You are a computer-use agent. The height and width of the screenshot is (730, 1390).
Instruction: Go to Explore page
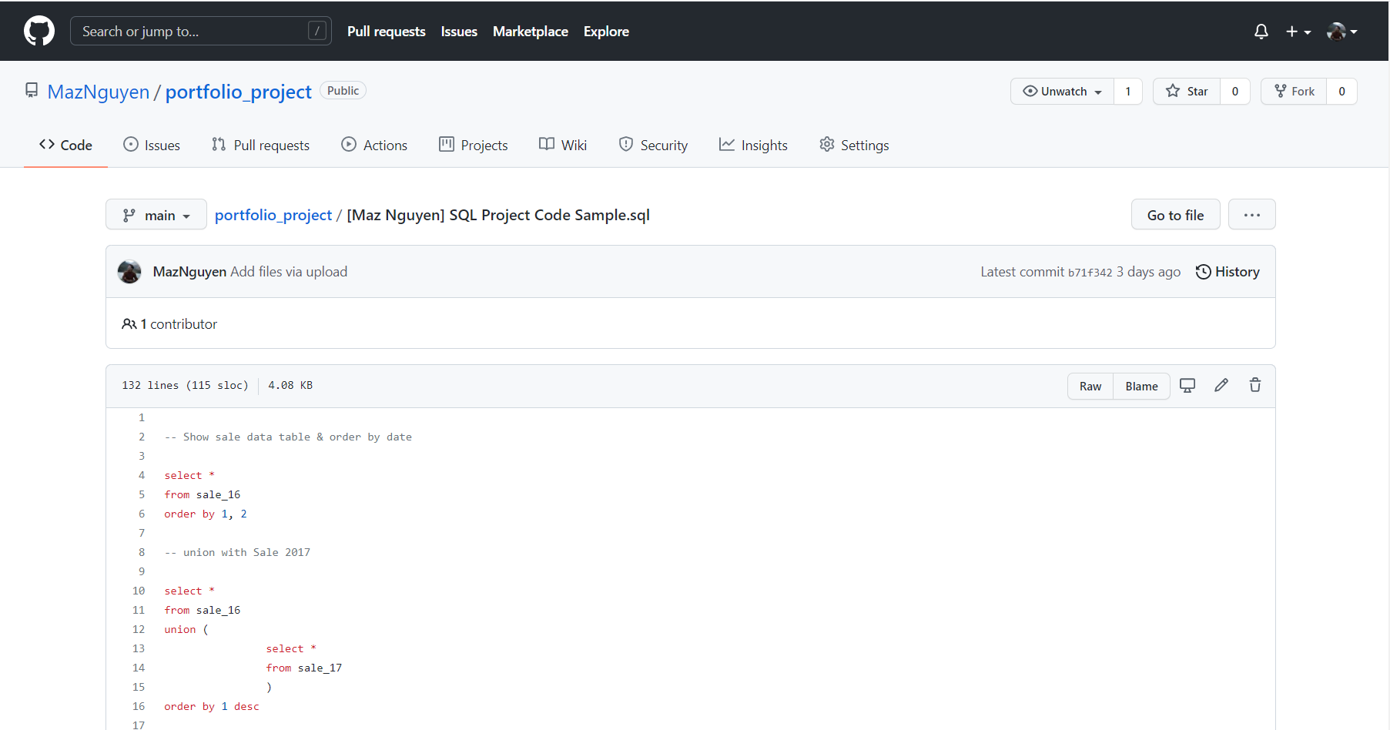click(x=606, y=32)
